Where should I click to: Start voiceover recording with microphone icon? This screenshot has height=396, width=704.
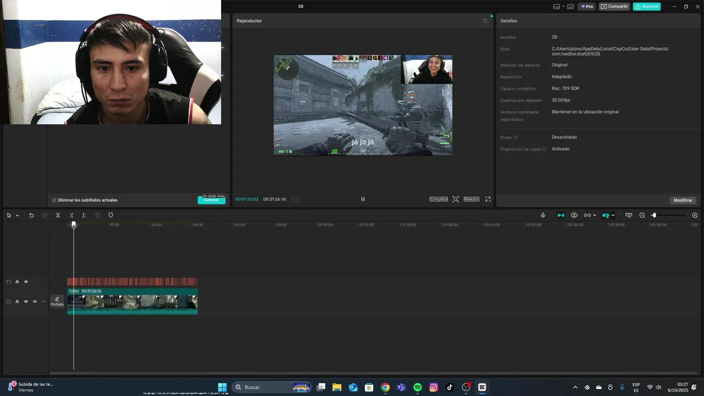(x=543, y=215)
